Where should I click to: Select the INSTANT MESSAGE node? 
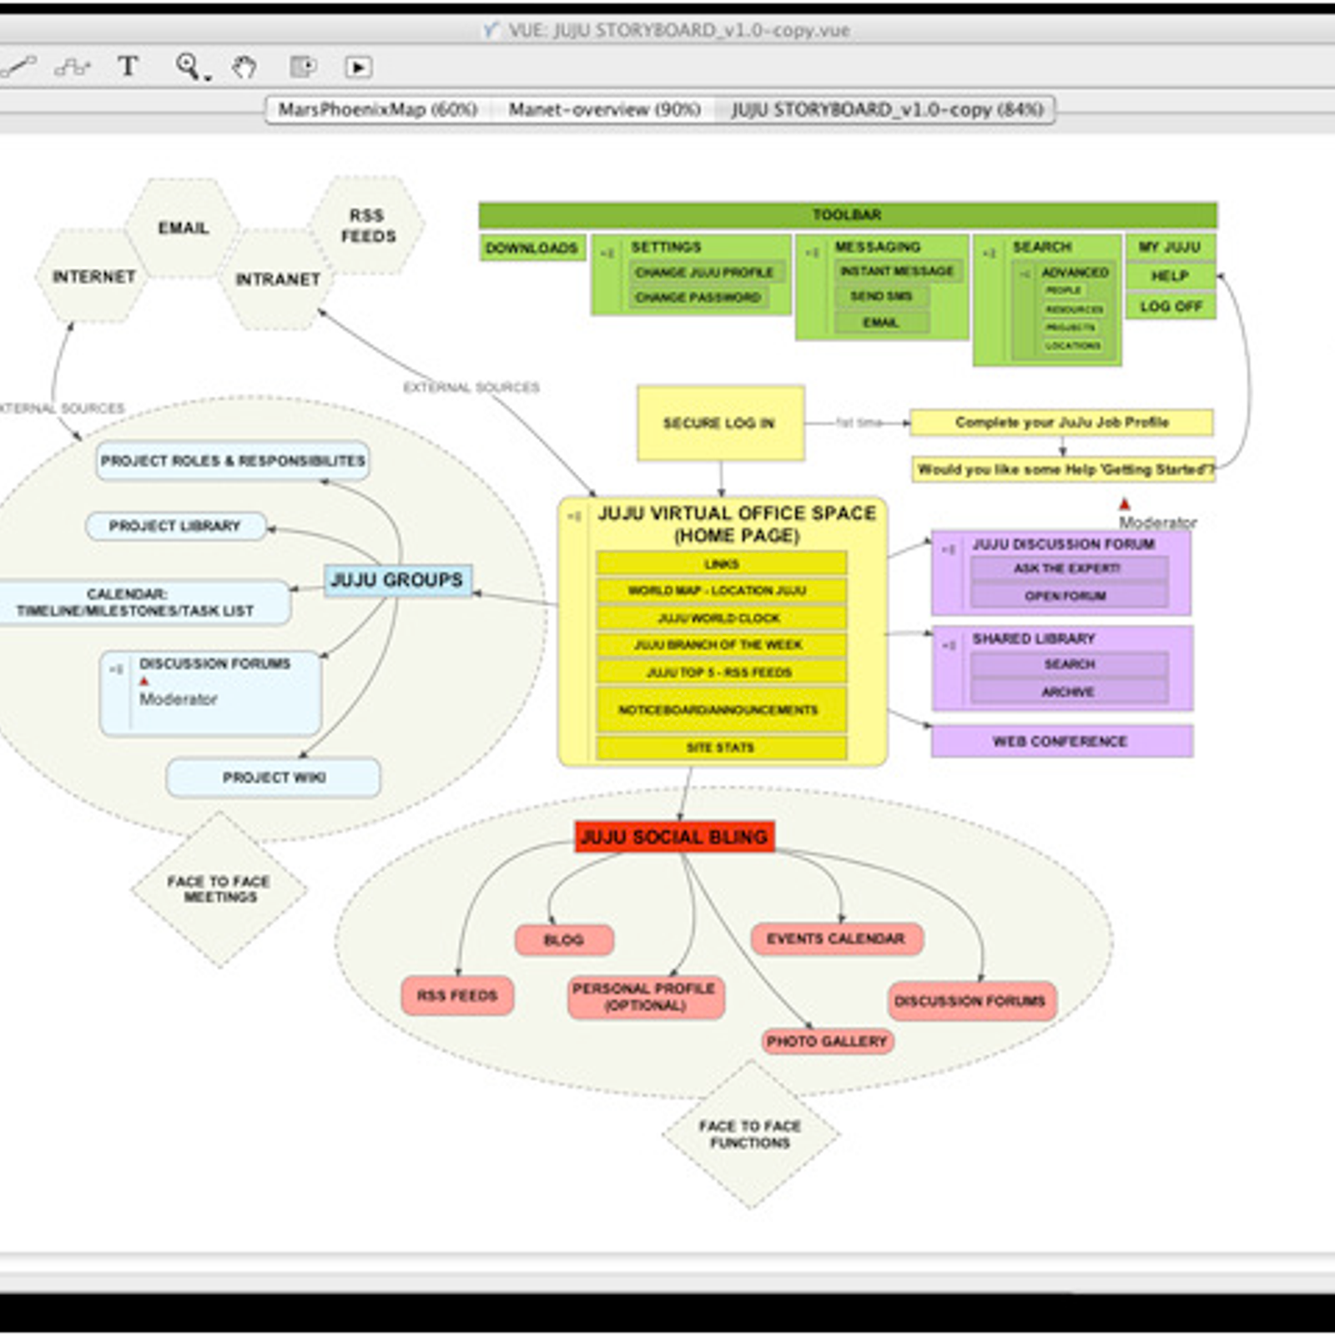coord(897,271)
